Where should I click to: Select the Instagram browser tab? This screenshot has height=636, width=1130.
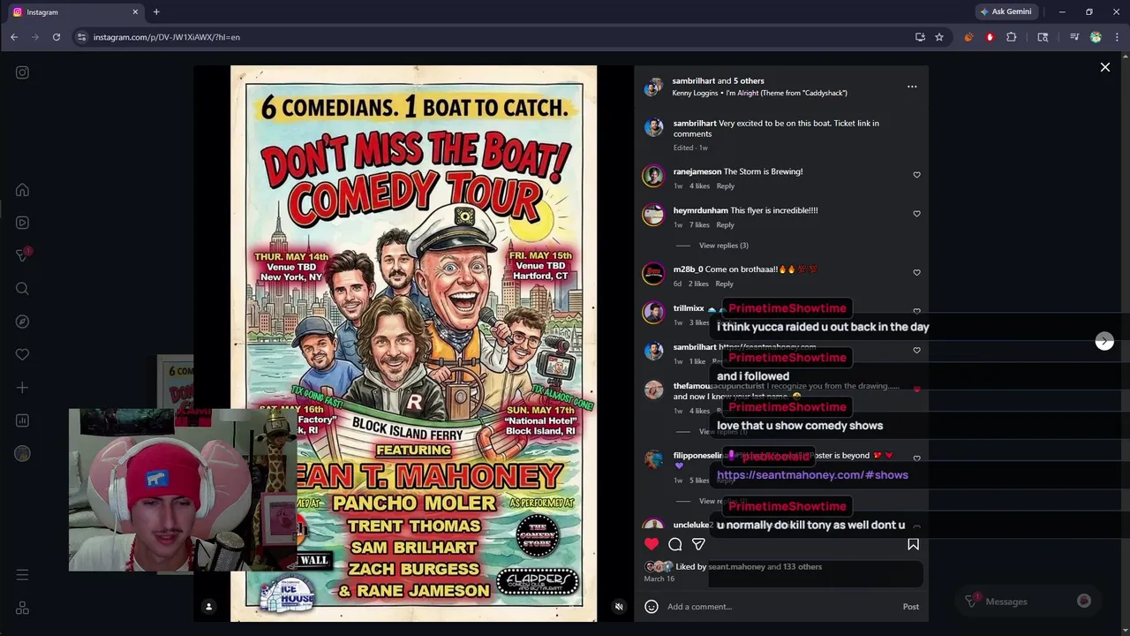pos(75,11)
